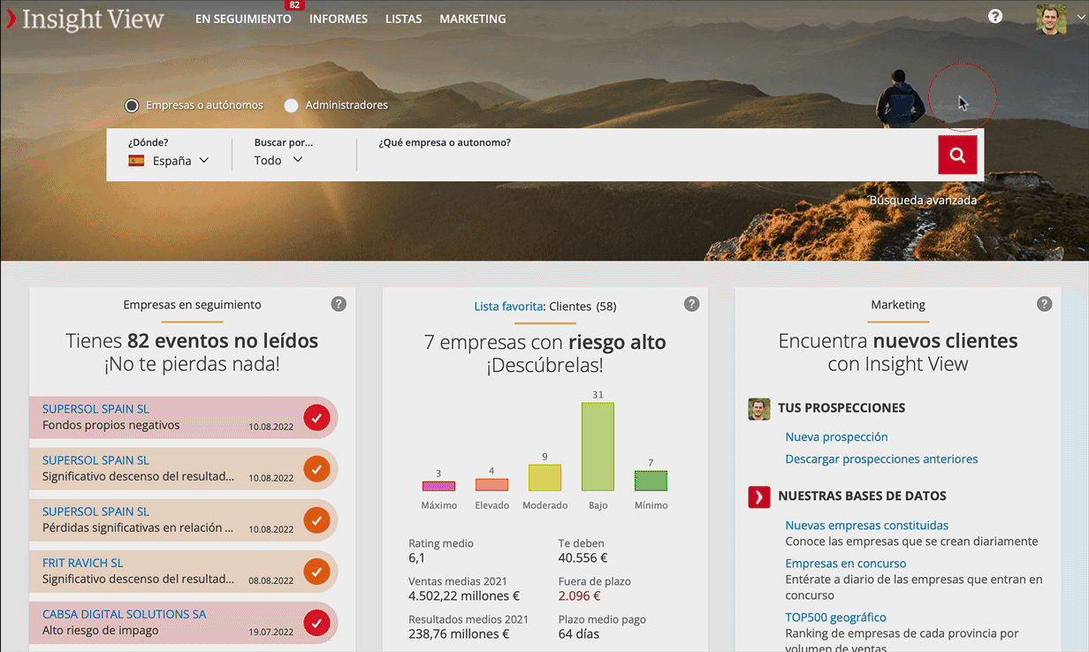Click the red search magnifier button
The image size is (1089, 652).
957,155
